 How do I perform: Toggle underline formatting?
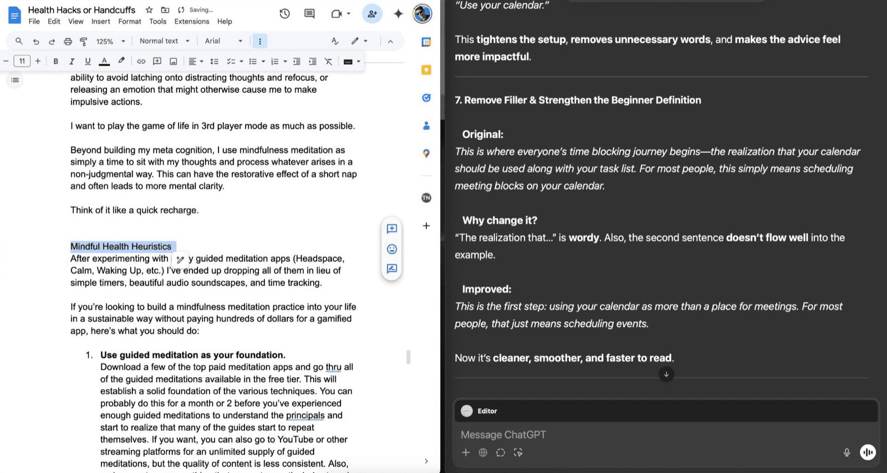tap(88, 61)
